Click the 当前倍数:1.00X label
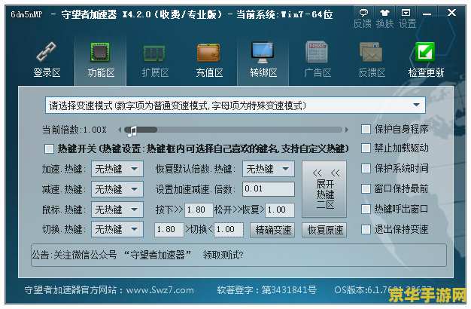The height and width of the screenshot is (309, 471). tap(74, 130)
